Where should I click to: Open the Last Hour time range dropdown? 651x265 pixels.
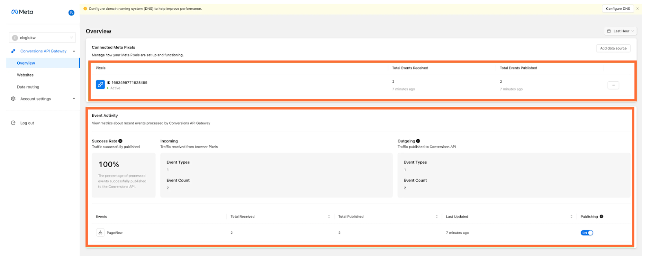coord(620,31)
